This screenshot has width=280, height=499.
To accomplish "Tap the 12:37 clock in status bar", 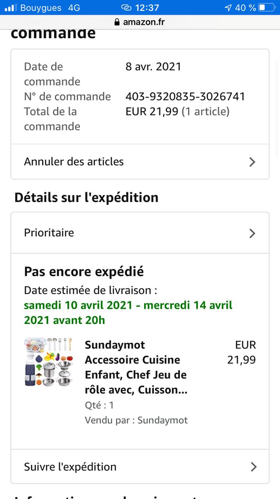I will click(147, 7).
